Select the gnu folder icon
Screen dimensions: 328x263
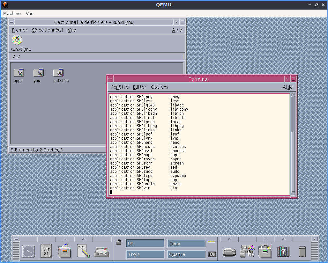click(39, 73)
